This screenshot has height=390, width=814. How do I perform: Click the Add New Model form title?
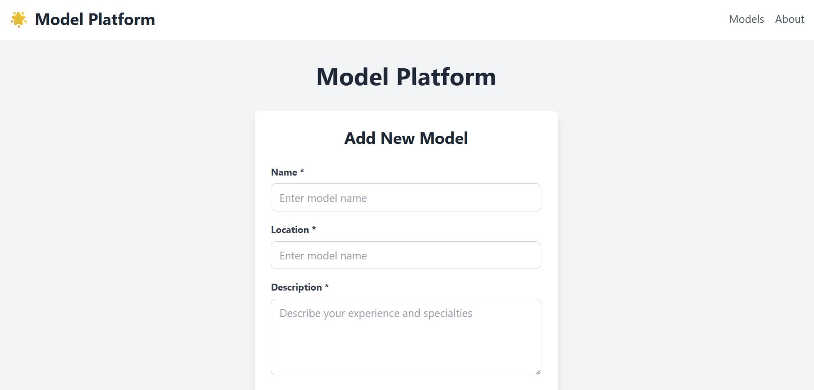tap(406, 138)
